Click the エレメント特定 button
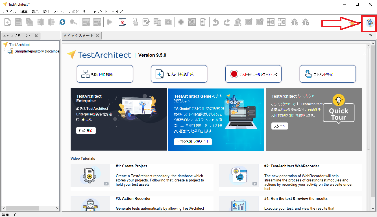Image resolution: width=377 pixels, height=217 pixels. tap(328, 74)
